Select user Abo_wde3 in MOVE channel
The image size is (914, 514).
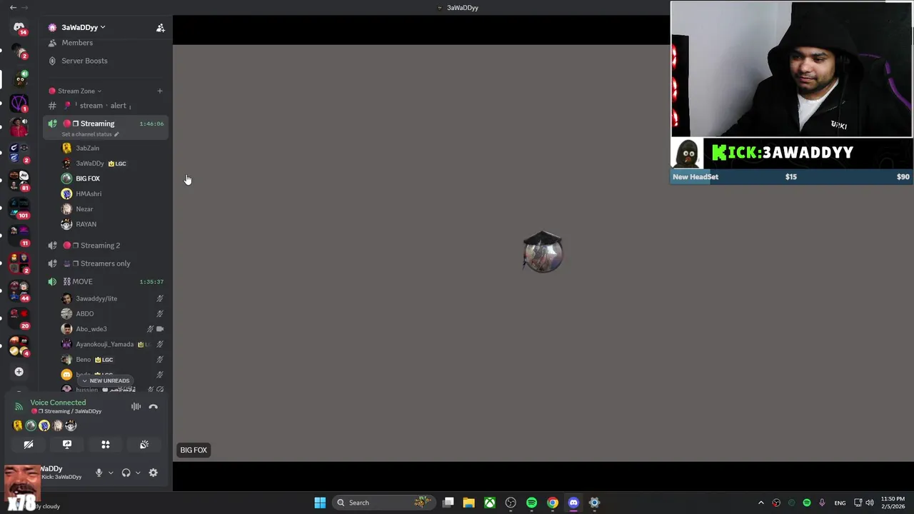click(91, 329)
